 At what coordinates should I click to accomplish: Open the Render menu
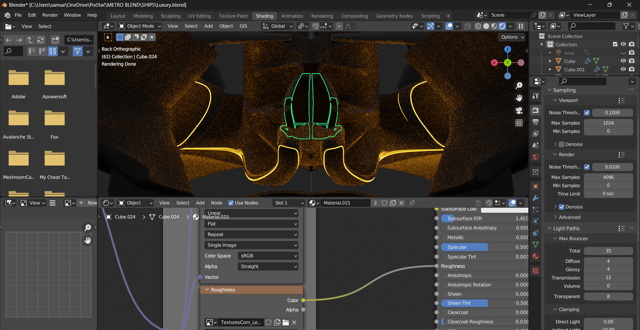point(50,15)
